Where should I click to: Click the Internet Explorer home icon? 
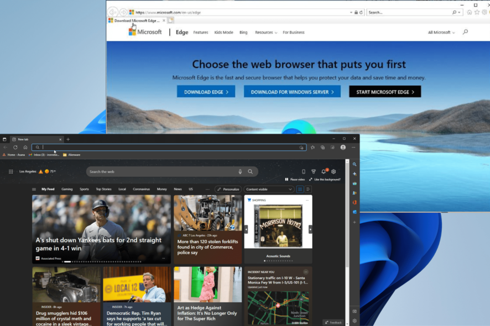tap(469, 12)
